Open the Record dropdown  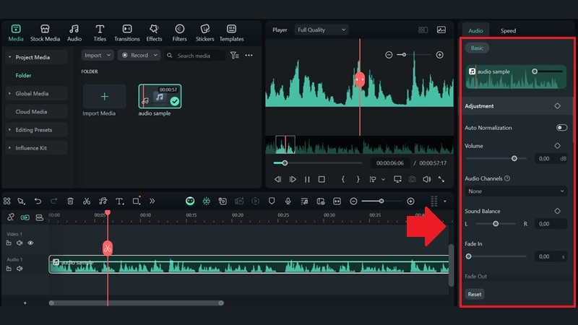[x=139, y=56]
